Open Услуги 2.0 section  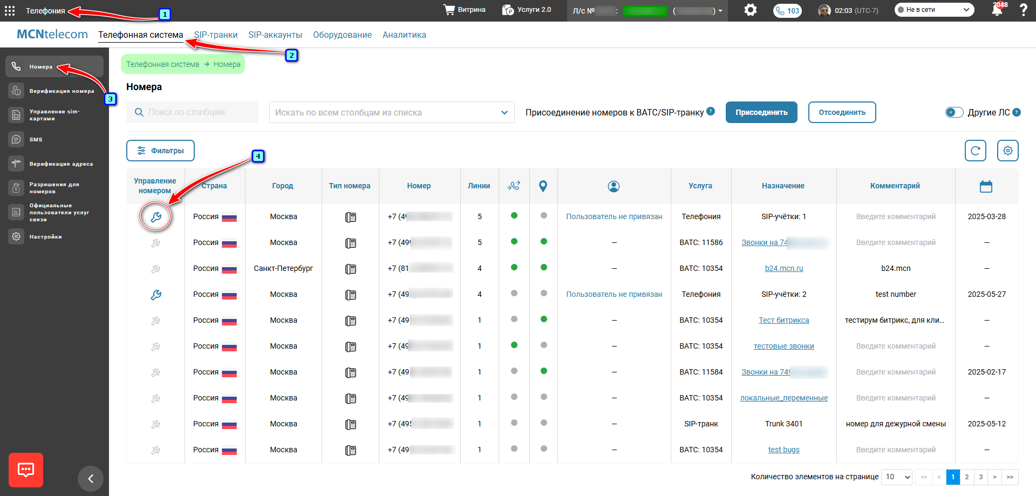coord(527,10)
